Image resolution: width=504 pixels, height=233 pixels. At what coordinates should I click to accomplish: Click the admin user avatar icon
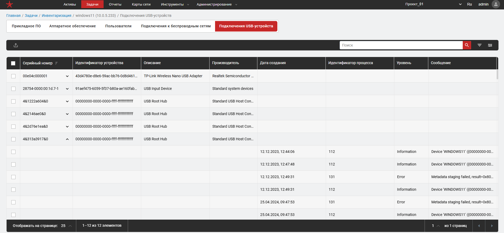pyautogui.click(x=496, y=4)
